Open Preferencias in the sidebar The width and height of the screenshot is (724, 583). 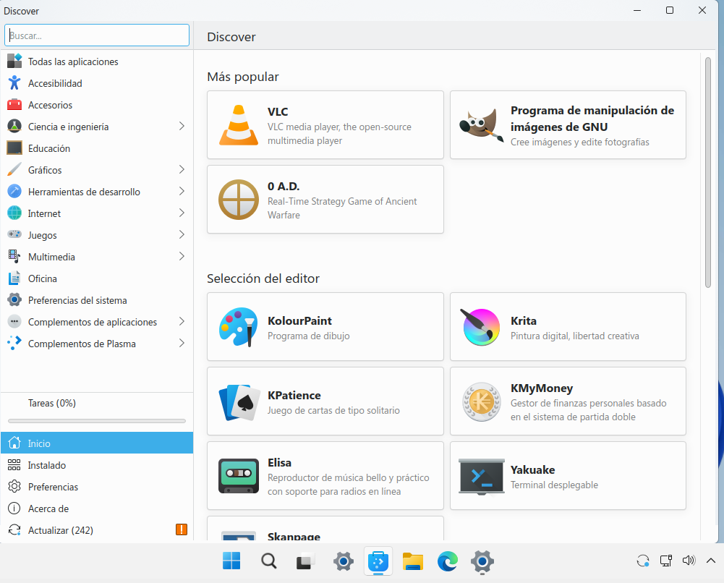pyautogui.click(x=53, y=487)
